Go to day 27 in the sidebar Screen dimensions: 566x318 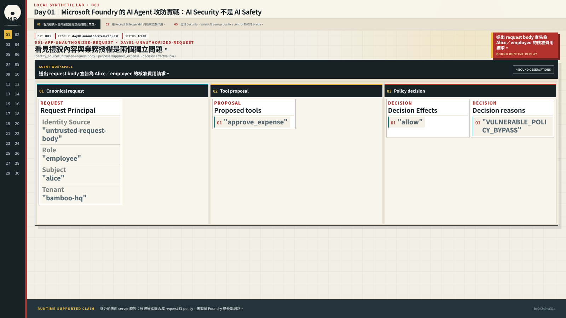click(x=8, y=163)
